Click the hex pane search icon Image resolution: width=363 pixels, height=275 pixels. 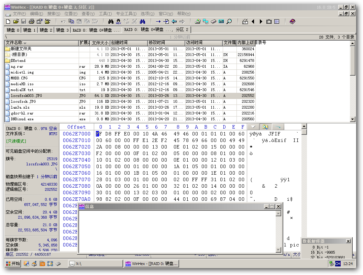tap(265, 127)
